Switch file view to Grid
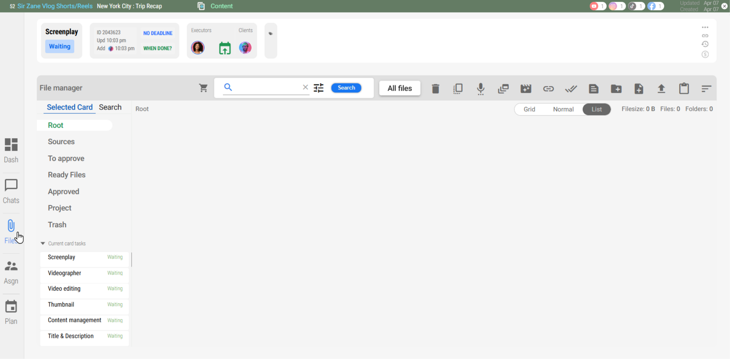The height and width of the screenshot is (359, 730). click(529, 109)
